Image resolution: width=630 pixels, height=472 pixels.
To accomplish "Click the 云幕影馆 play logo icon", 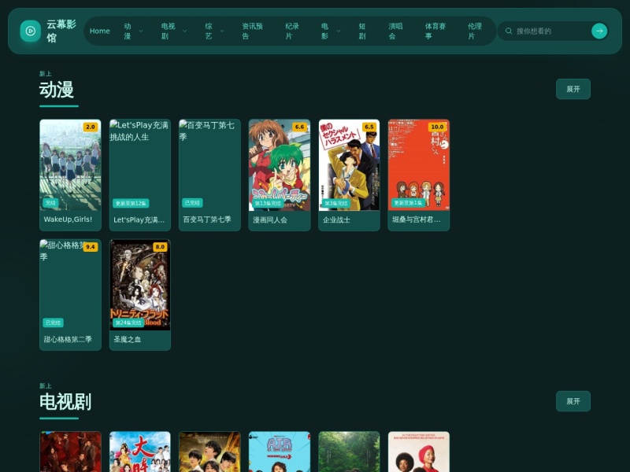I will pos(31,31).
